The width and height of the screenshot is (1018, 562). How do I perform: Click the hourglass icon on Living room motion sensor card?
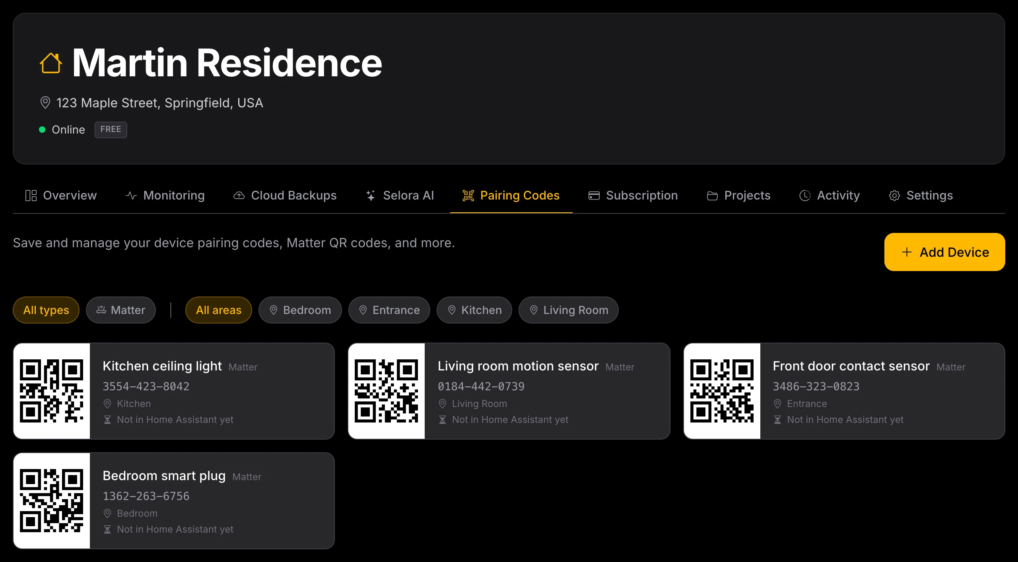click(x=443, y=420)
